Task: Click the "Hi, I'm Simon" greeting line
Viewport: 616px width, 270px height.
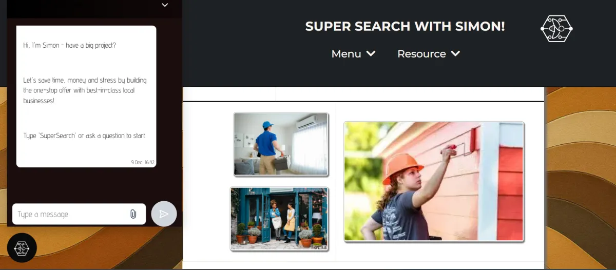Action: point(70,45)
